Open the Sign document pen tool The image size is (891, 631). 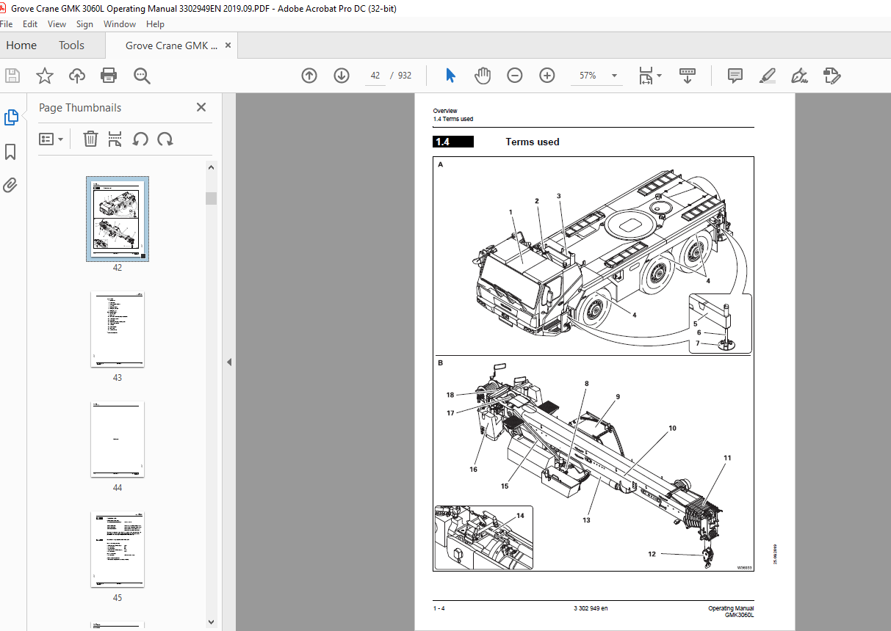click(799, 76)
